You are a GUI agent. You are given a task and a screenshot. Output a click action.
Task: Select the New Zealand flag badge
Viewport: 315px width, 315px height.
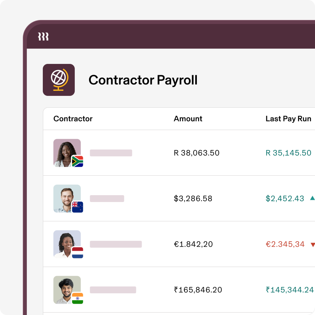(x=78, y=207)
